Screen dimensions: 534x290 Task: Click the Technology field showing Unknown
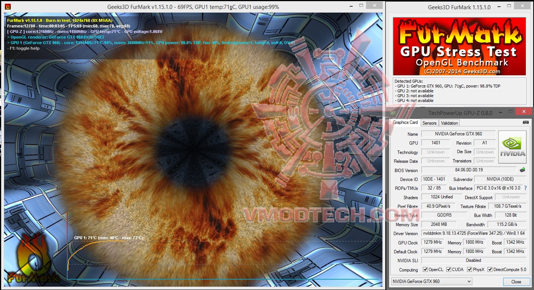pyautogui.click(x=436, y=152)
